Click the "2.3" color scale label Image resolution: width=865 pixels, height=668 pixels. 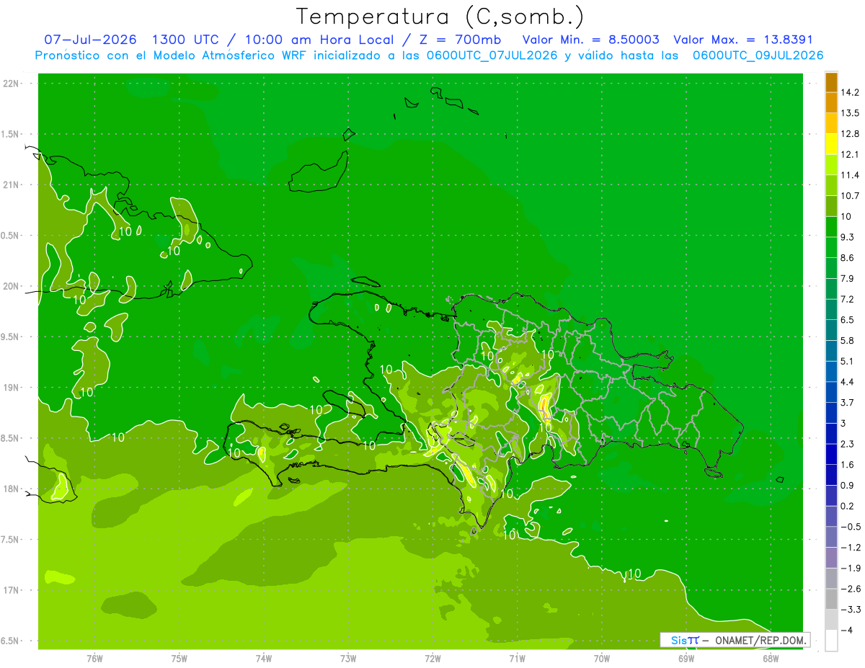pos(848,444)
